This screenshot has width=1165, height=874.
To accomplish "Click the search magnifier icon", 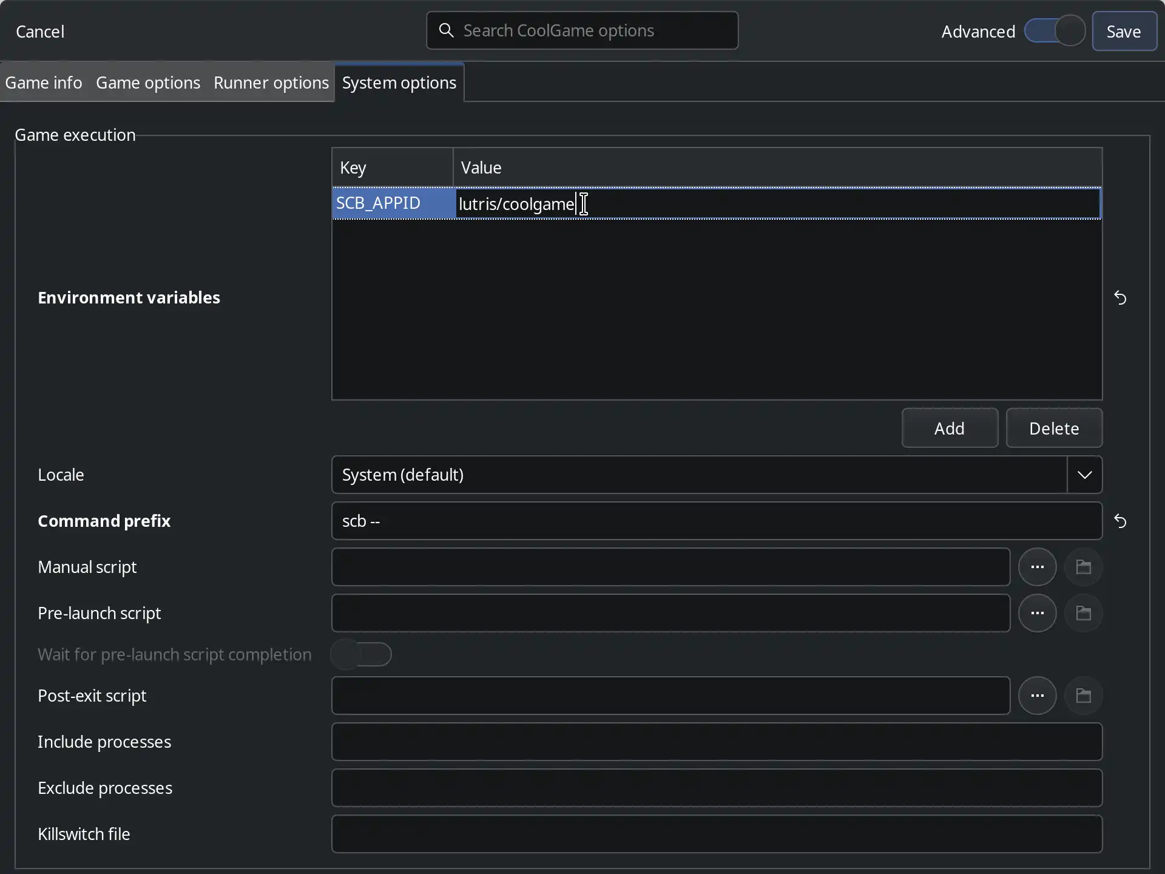I will click(447, 30).
